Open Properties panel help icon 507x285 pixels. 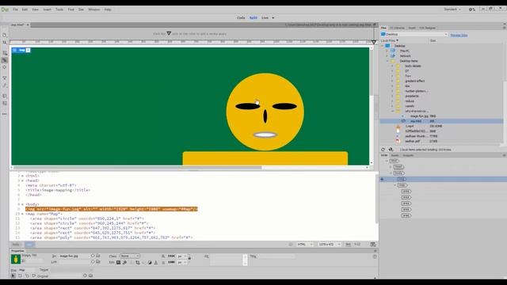(375, 256)
